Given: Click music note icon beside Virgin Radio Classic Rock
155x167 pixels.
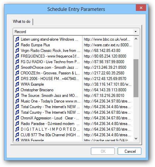Looking at the screenshot, I should (x=17, y=51).
